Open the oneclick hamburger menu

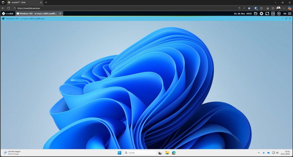(x=290, y=13)
